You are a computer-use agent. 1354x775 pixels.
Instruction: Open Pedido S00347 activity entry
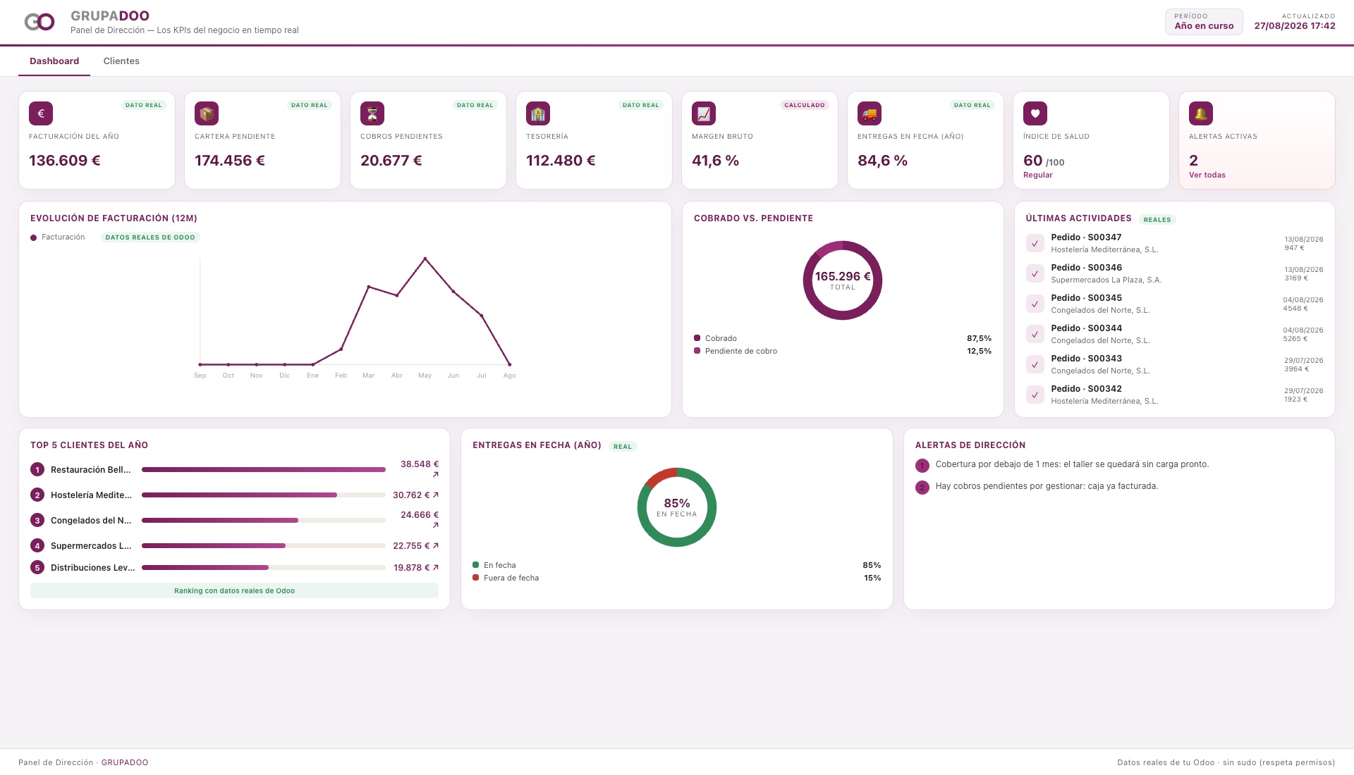click(x=1174, y=243)
